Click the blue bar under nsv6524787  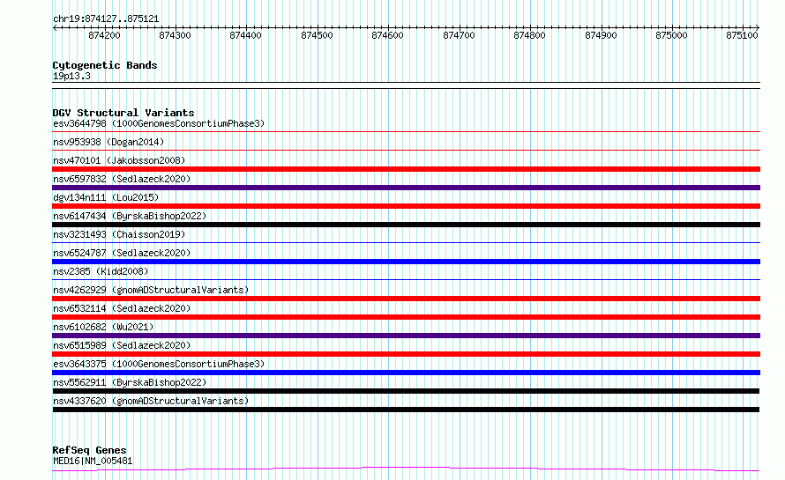[406, 262]
